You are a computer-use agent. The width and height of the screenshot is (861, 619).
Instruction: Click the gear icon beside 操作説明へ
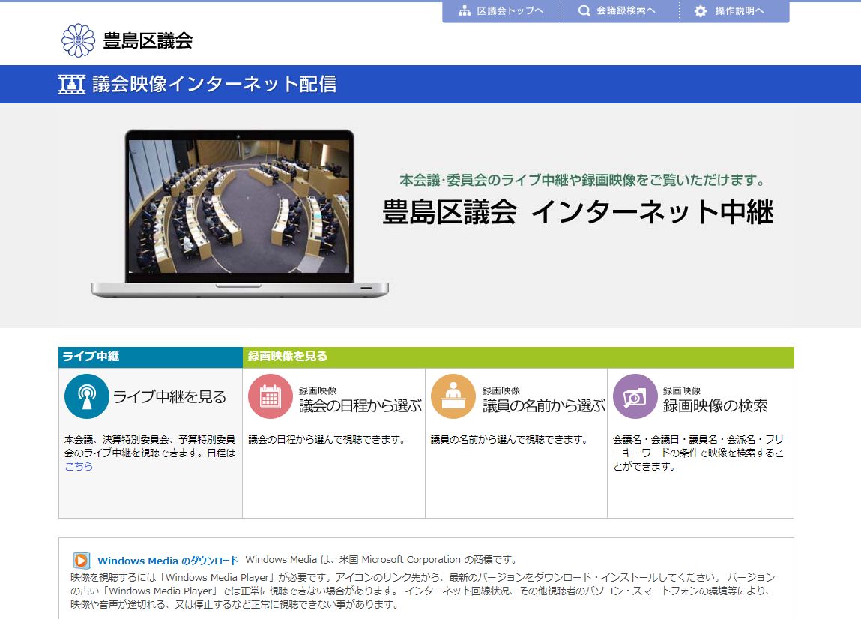click(x=701, y=11)
